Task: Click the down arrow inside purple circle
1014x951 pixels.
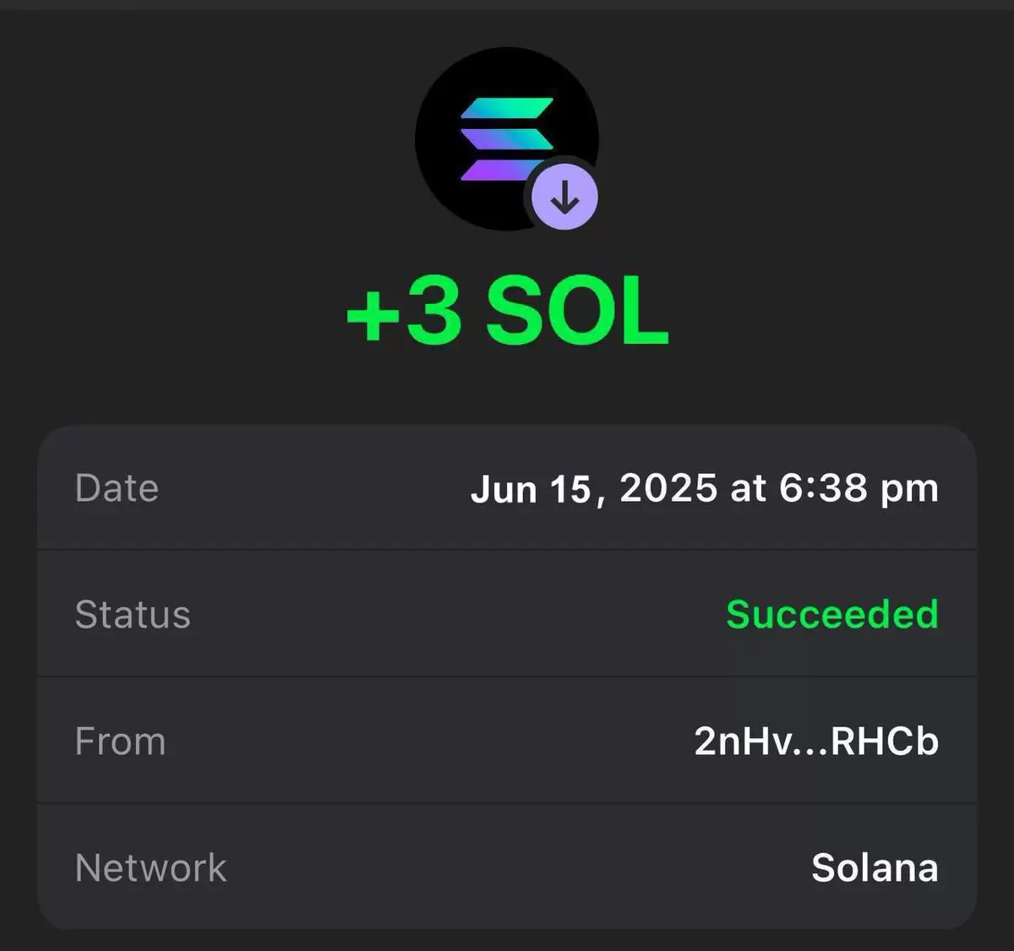Action: (564, 198)
